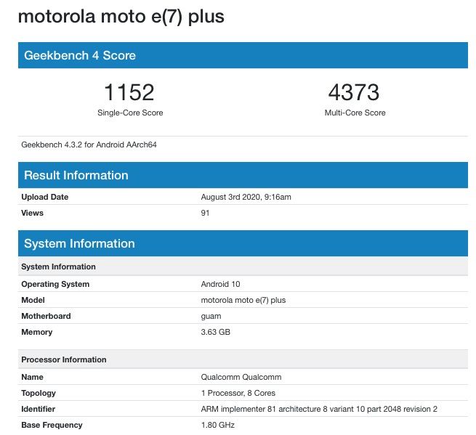
Task: Select the Qualcomm Qualcomm value
Action: pyautogui.click(x=241, y=377)
